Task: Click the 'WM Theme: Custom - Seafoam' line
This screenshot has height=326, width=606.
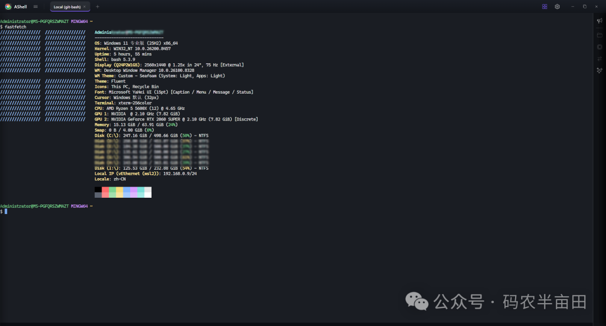Action: (159, 76)
